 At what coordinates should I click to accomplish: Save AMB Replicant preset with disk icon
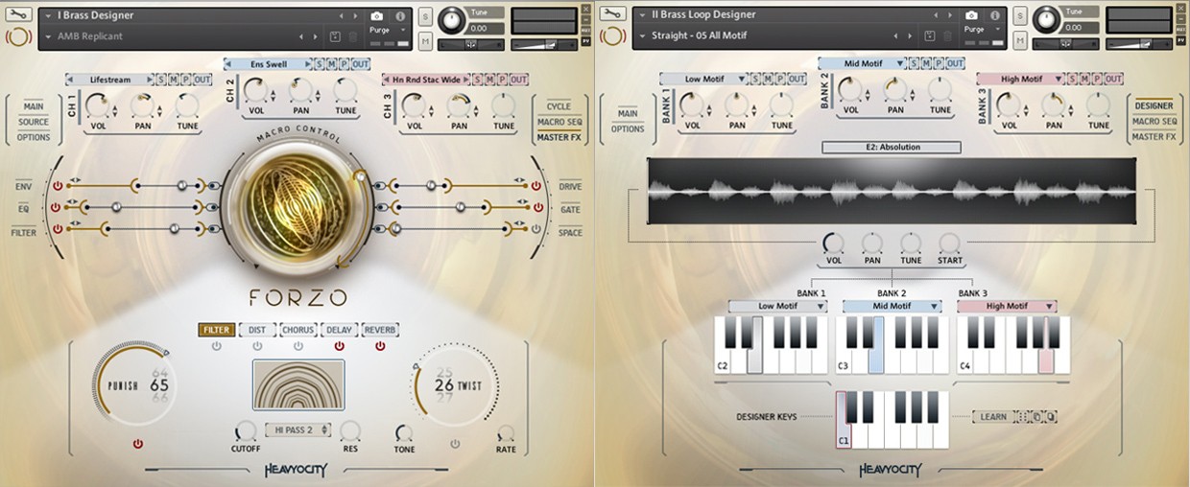pos(334,36)
